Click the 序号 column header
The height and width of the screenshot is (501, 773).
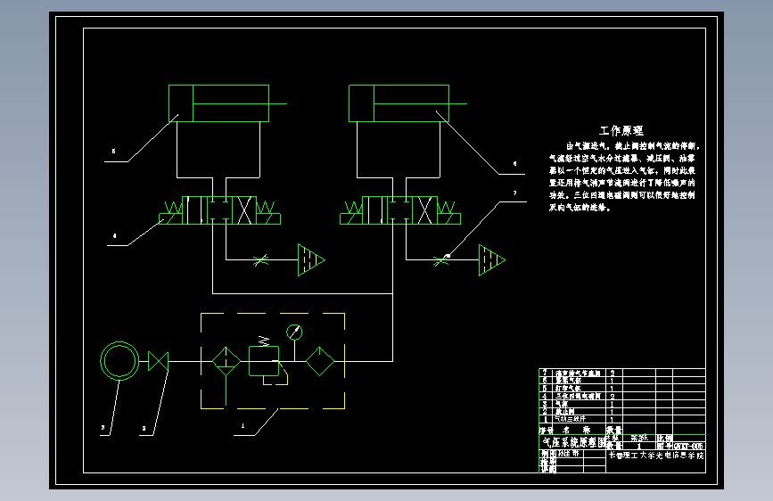coord(545,430)
